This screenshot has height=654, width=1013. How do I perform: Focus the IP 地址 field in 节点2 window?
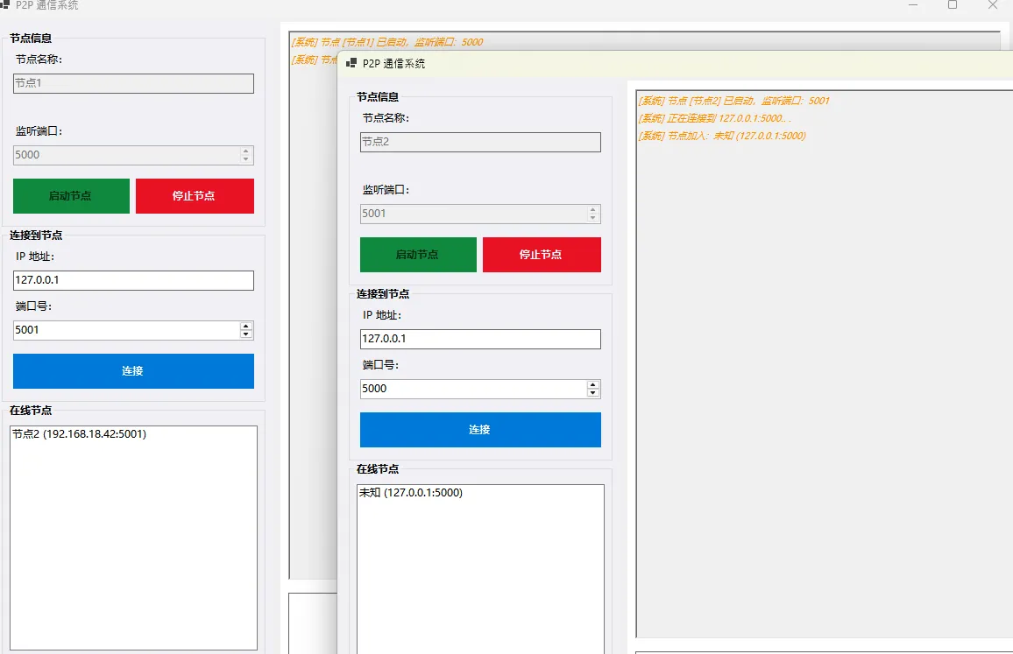click(480, 339)
